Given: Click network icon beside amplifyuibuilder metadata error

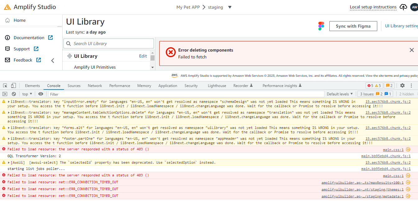Looking at the screenshot, I should [408, 196].
